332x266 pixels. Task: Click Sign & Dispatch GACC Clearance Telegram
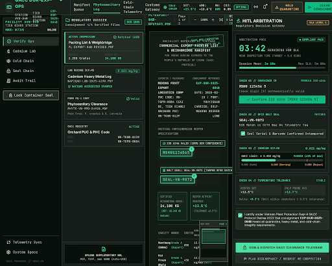[282, 247]
